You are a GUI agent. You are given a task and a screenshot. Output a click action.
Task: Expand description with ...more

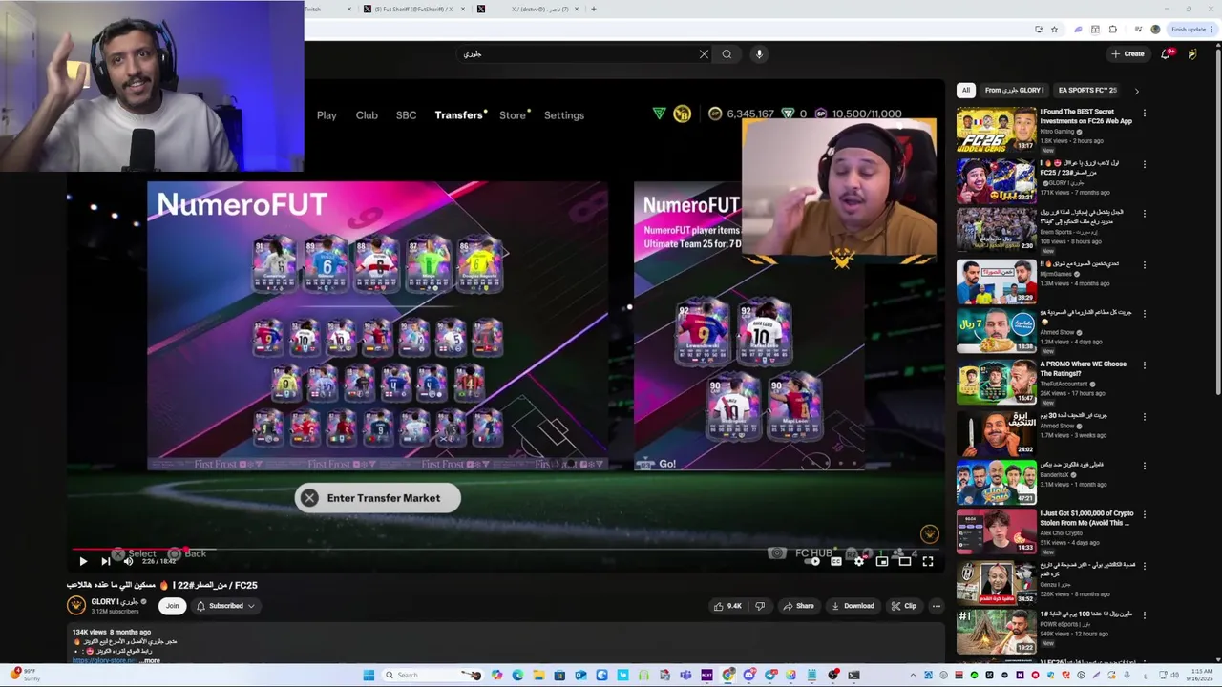pyautogui.click(x=151, y=660)
